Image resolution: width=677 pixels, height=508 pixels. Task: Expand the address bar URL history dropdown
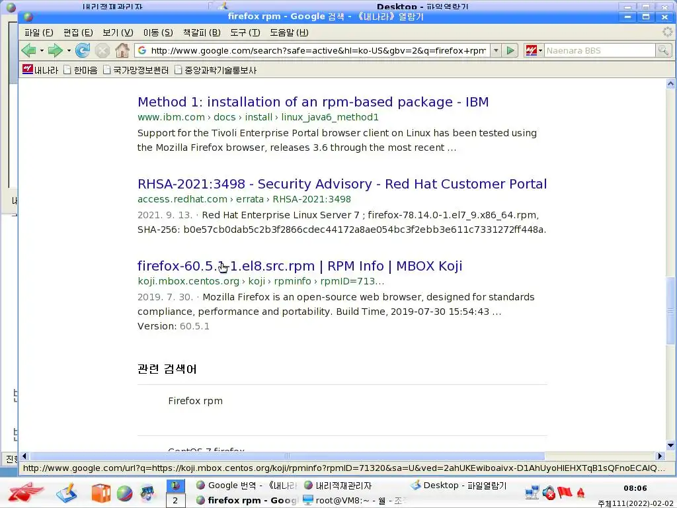[496, 50]
